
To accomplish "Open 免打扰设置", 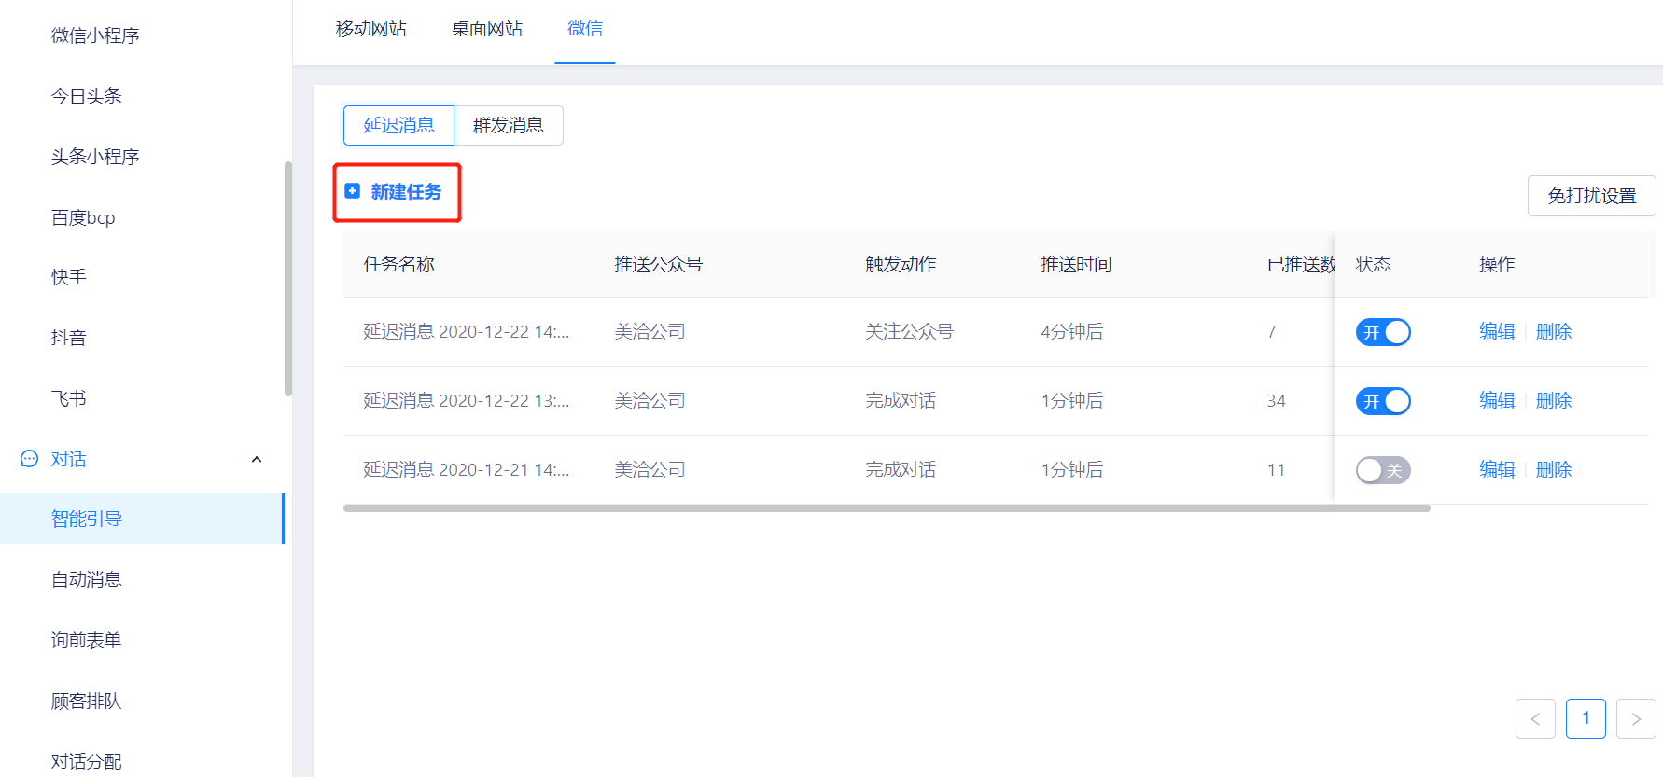I will pyautogui.click(x=1591, y=196).
